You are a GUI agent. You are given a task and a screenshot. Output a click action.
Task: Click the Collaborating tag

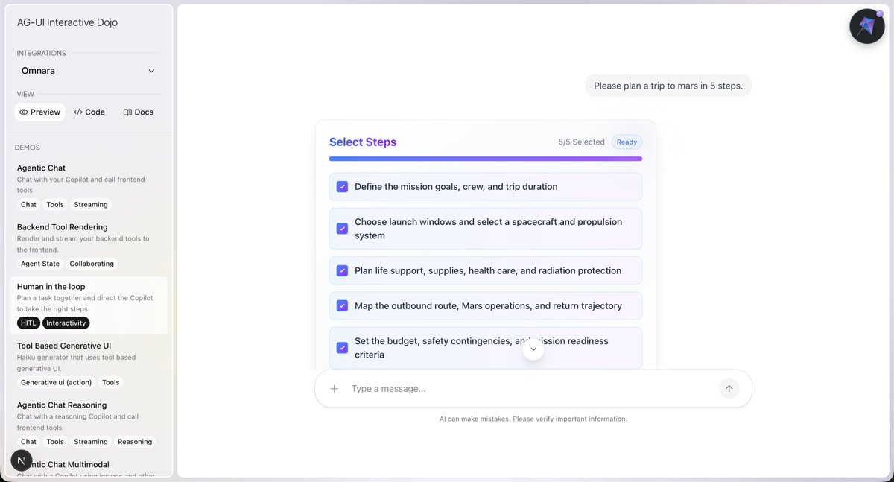tap(92, 264)
